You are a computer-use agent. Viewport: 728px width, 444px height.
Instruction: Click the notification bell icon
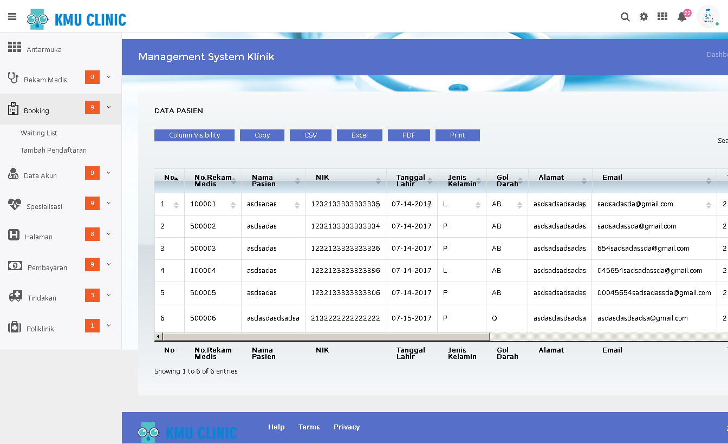click(682, 17)
